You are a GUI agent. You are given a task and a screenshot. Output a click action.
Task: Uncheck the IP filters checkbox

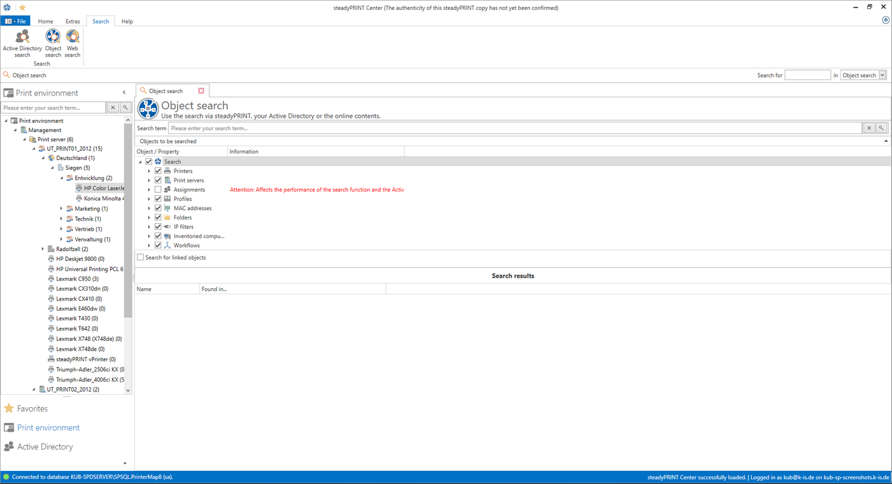[x=159, y=227]
